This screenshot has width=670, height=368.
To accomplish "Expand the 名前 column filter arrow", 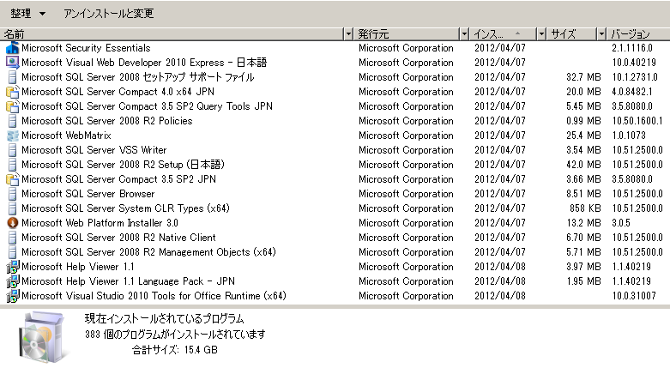I will click(x=348, y=33).
